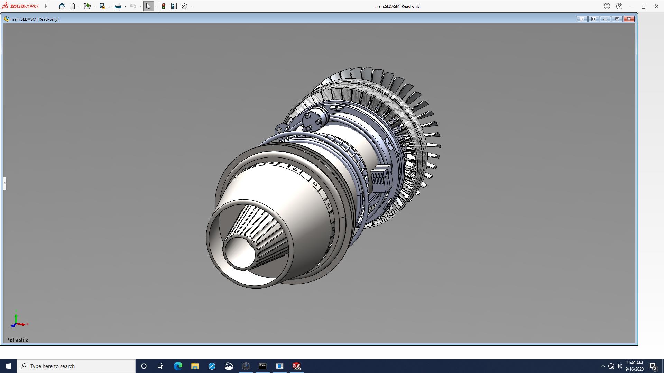
Task: Expand the Select tool dropdown arrow
Action: pos(156,6)
